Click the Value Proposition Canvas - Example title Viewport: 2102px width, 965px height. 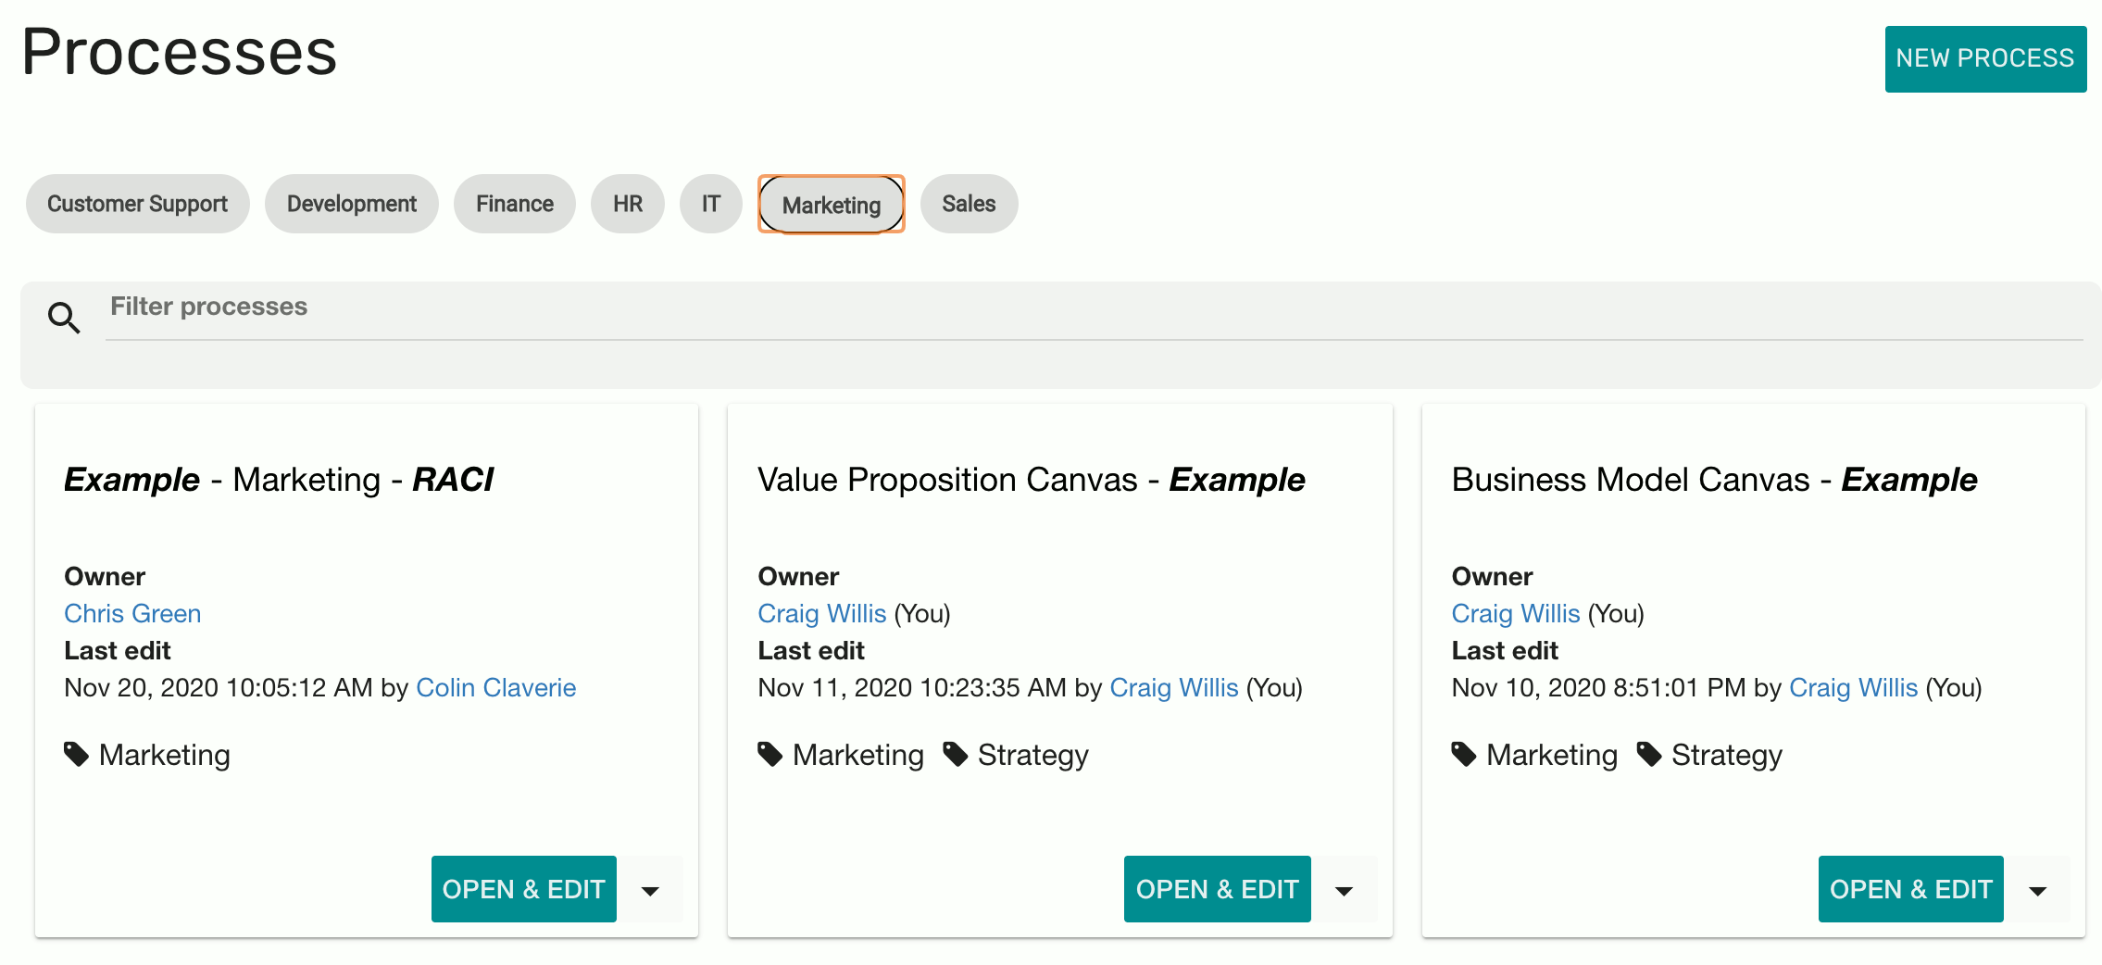1032,480
